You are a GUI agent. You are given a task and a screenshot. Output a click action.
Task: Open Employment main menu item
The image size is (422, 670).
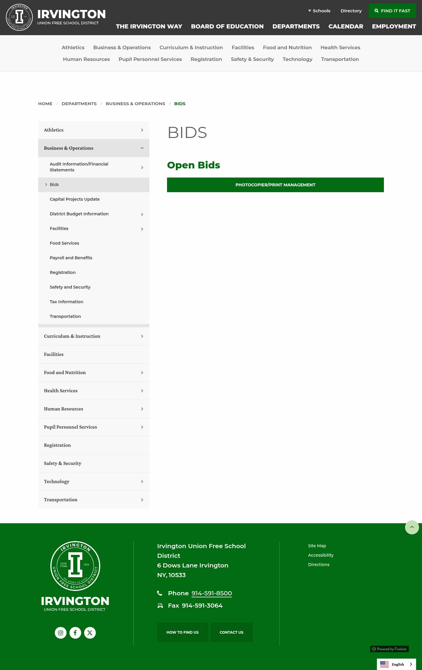pos(394,26)
